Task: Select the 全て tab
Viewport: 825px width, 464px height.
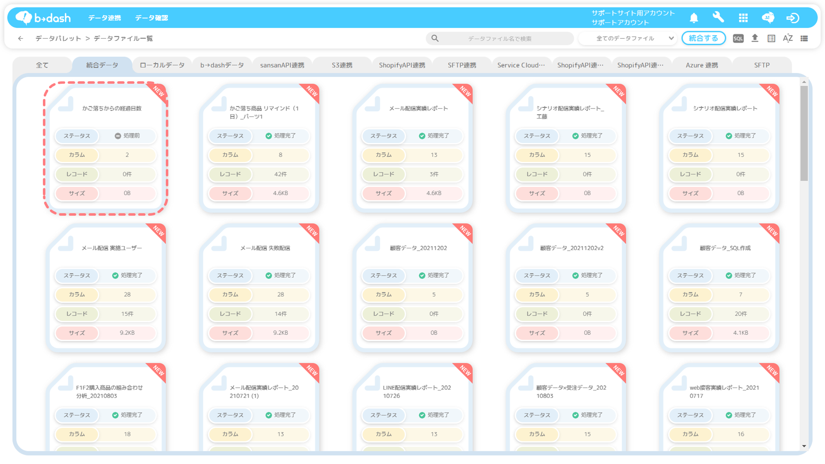Action: 42,65
